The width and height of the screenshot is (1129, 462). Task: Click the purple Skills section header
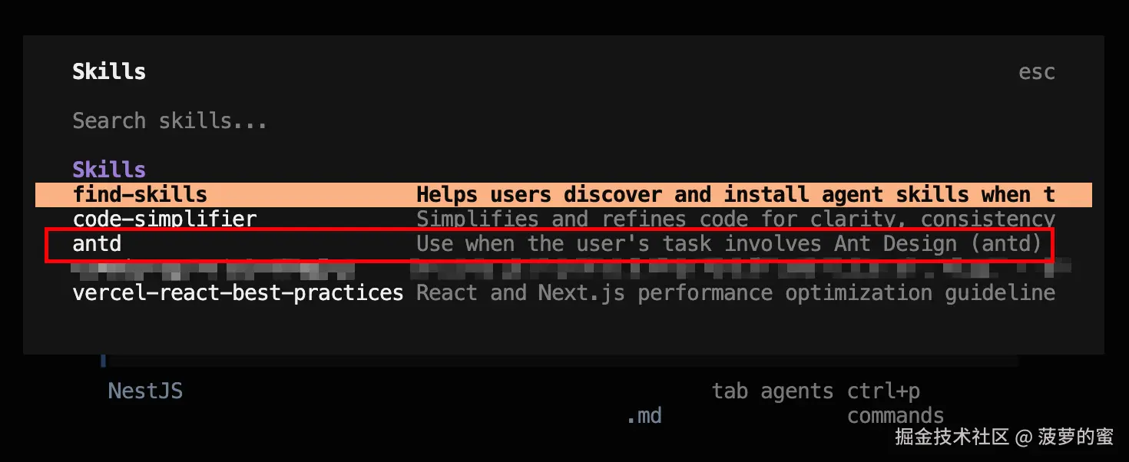click(109, 170)
